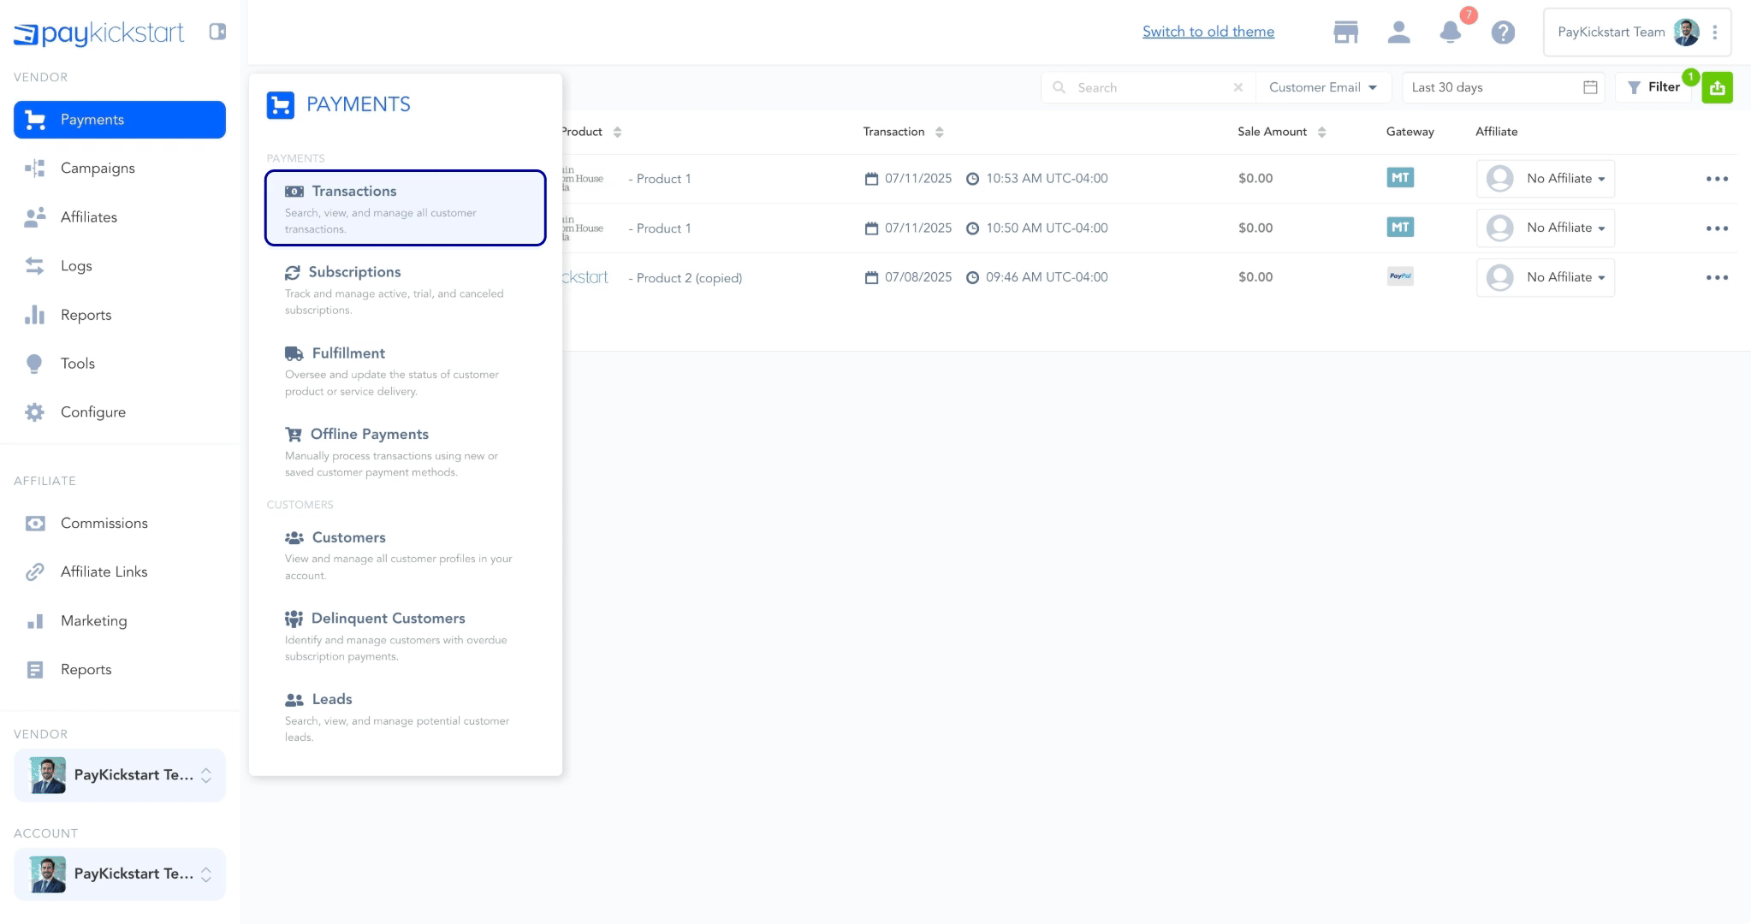The width and height of the screenshot is (1751, 924).
Task: Select Subscriptions in the Payments flyout
Action: click(x=406, y=289)
